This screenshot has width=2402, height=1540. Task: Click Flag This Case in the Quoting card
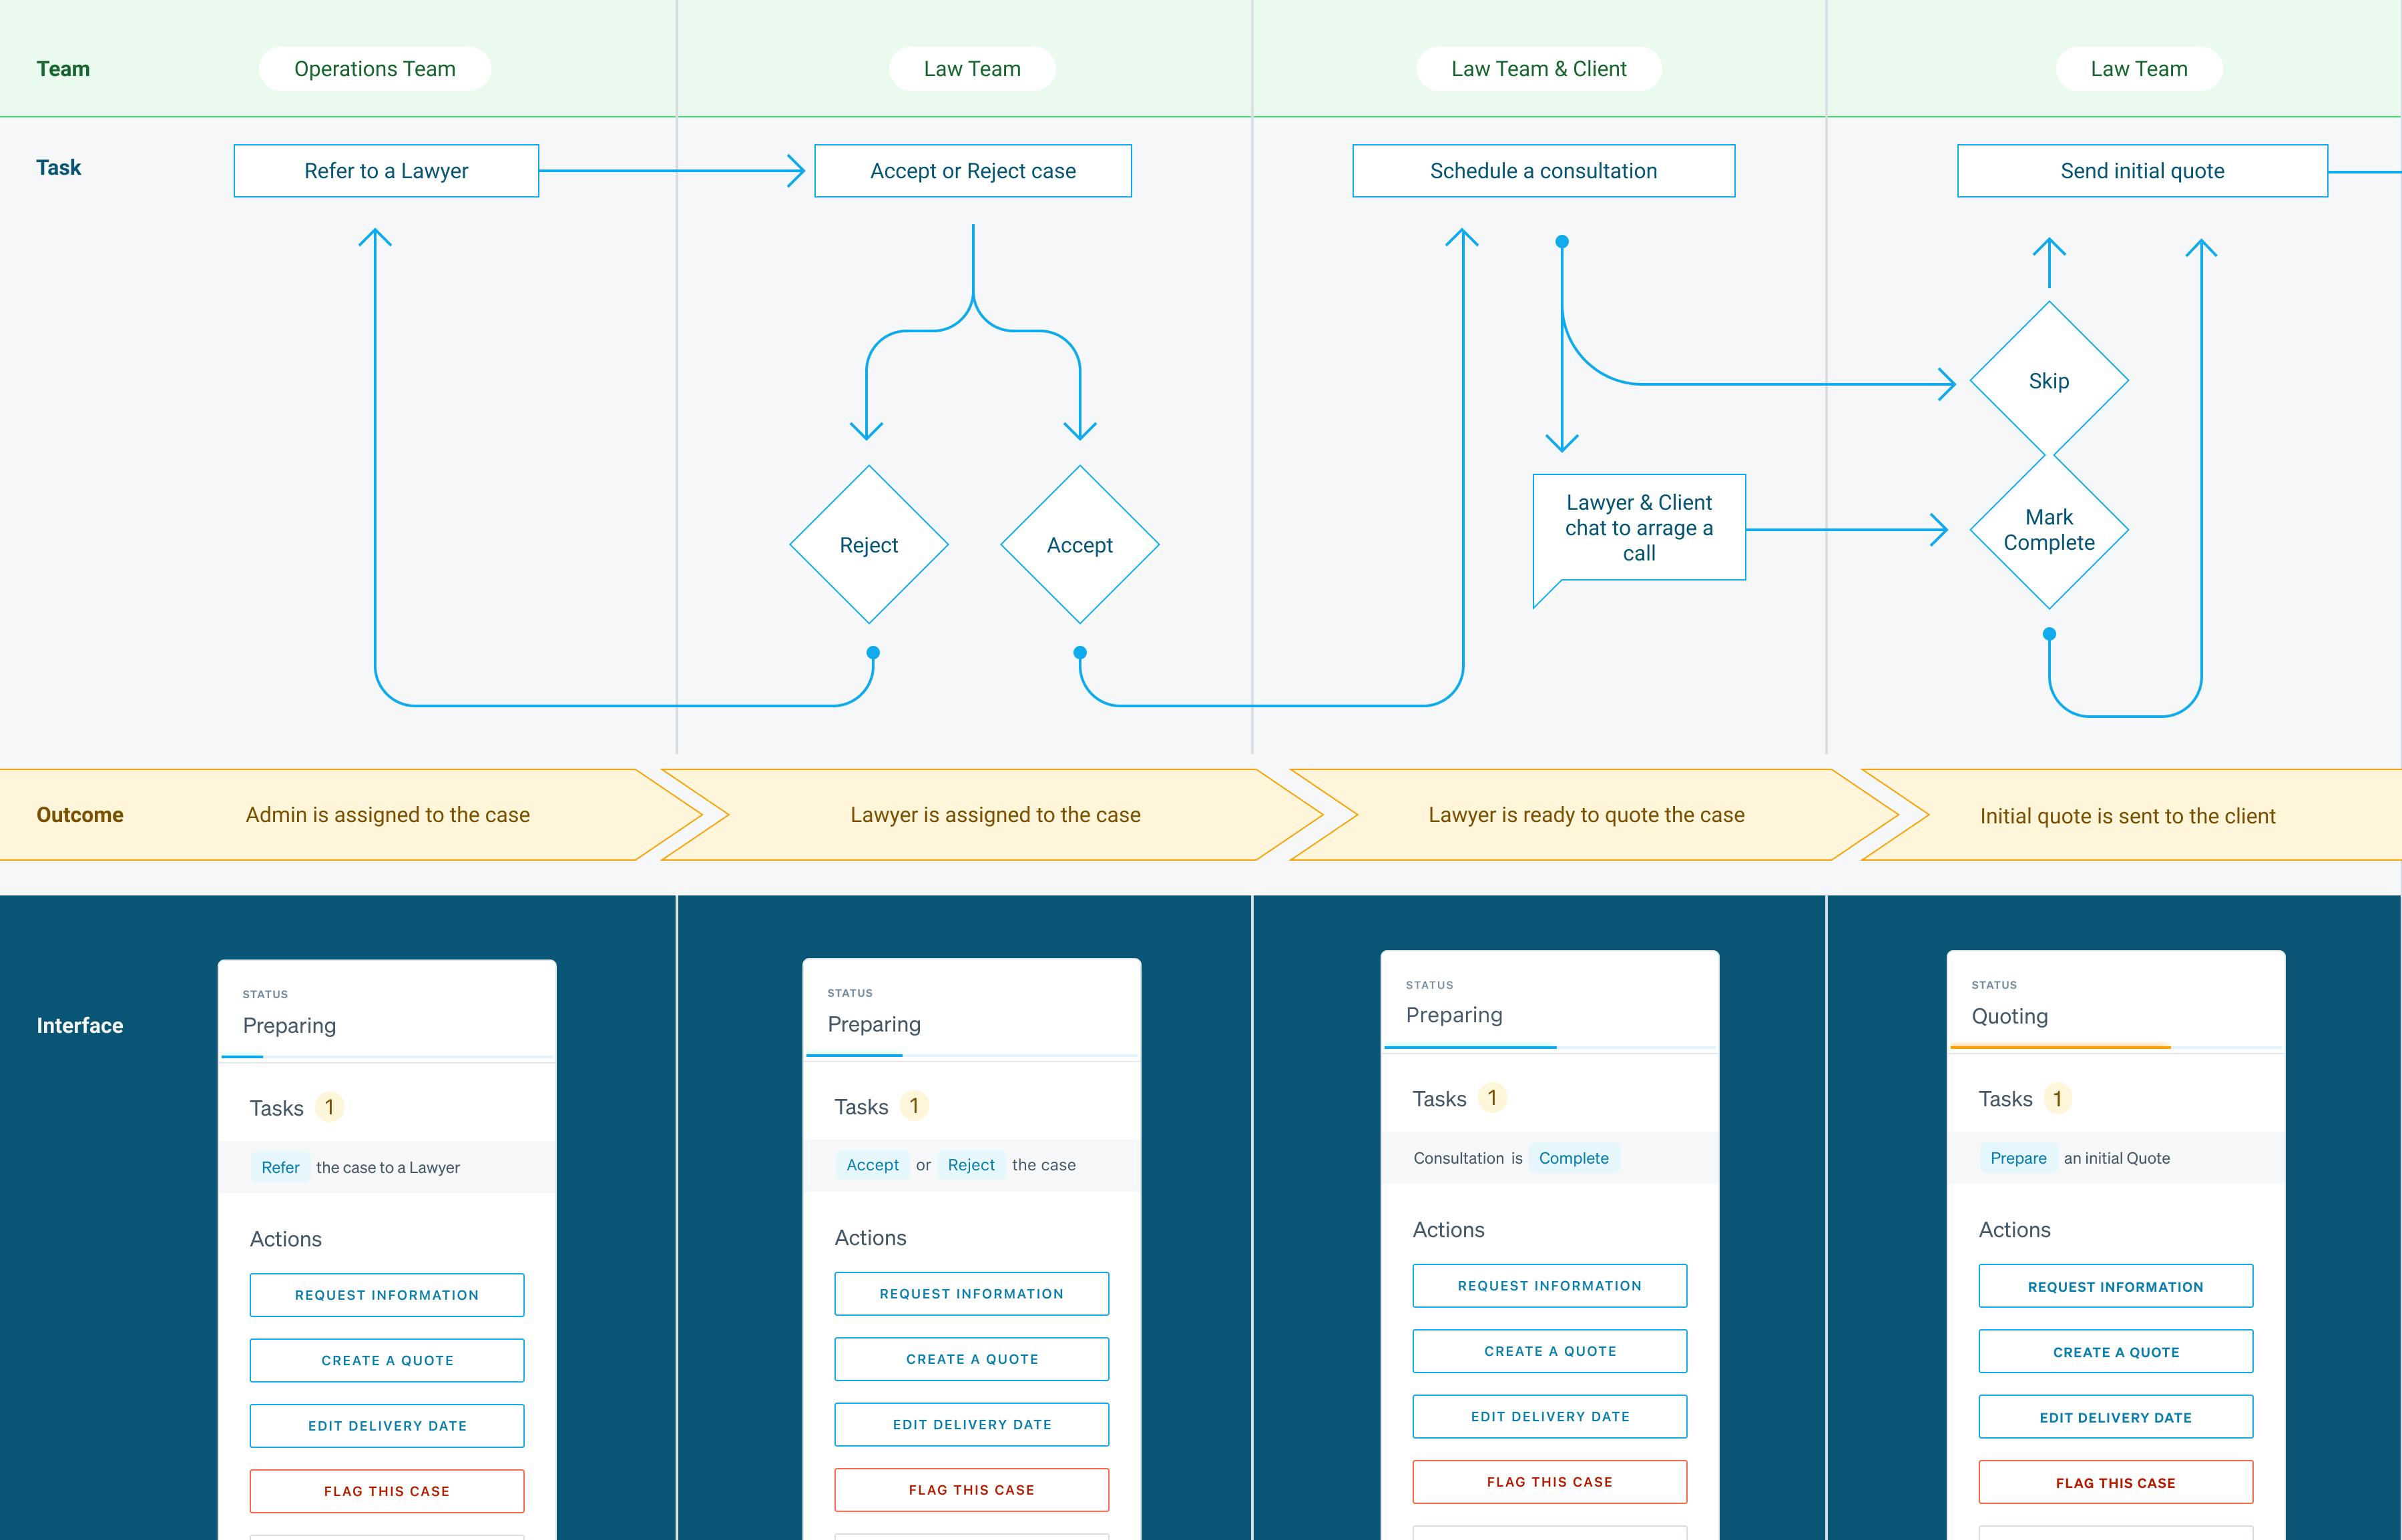click(2116, 1483)
